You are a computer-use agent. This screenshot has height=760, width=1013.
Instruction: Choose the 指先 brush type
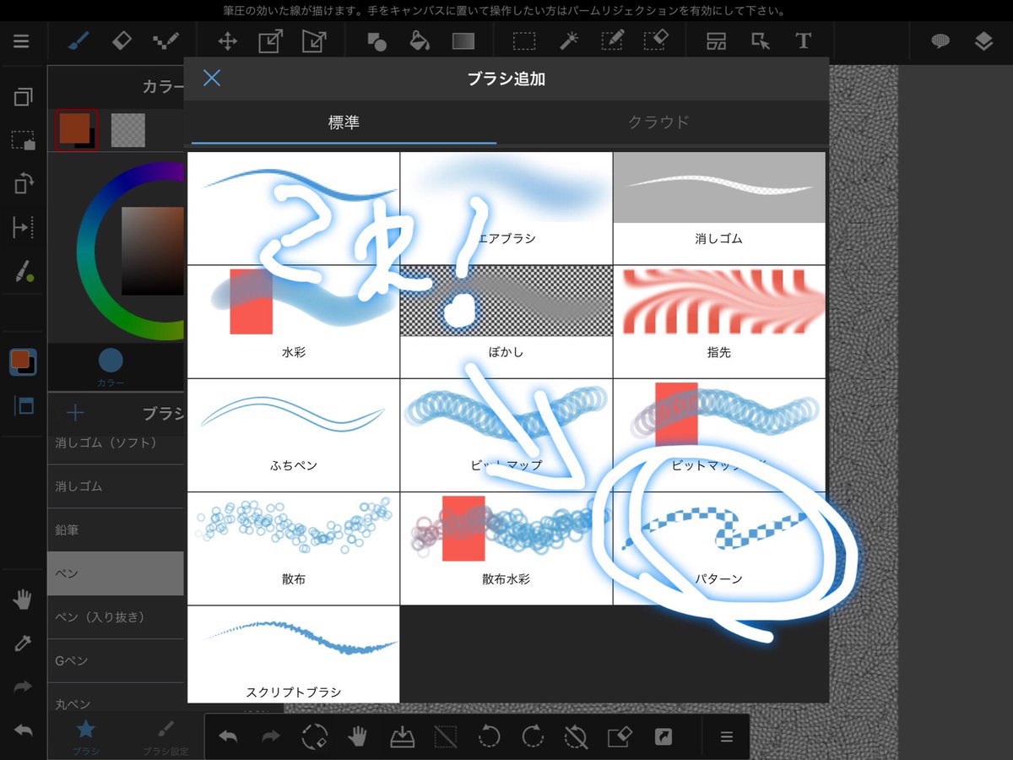(x=719, y=322)
